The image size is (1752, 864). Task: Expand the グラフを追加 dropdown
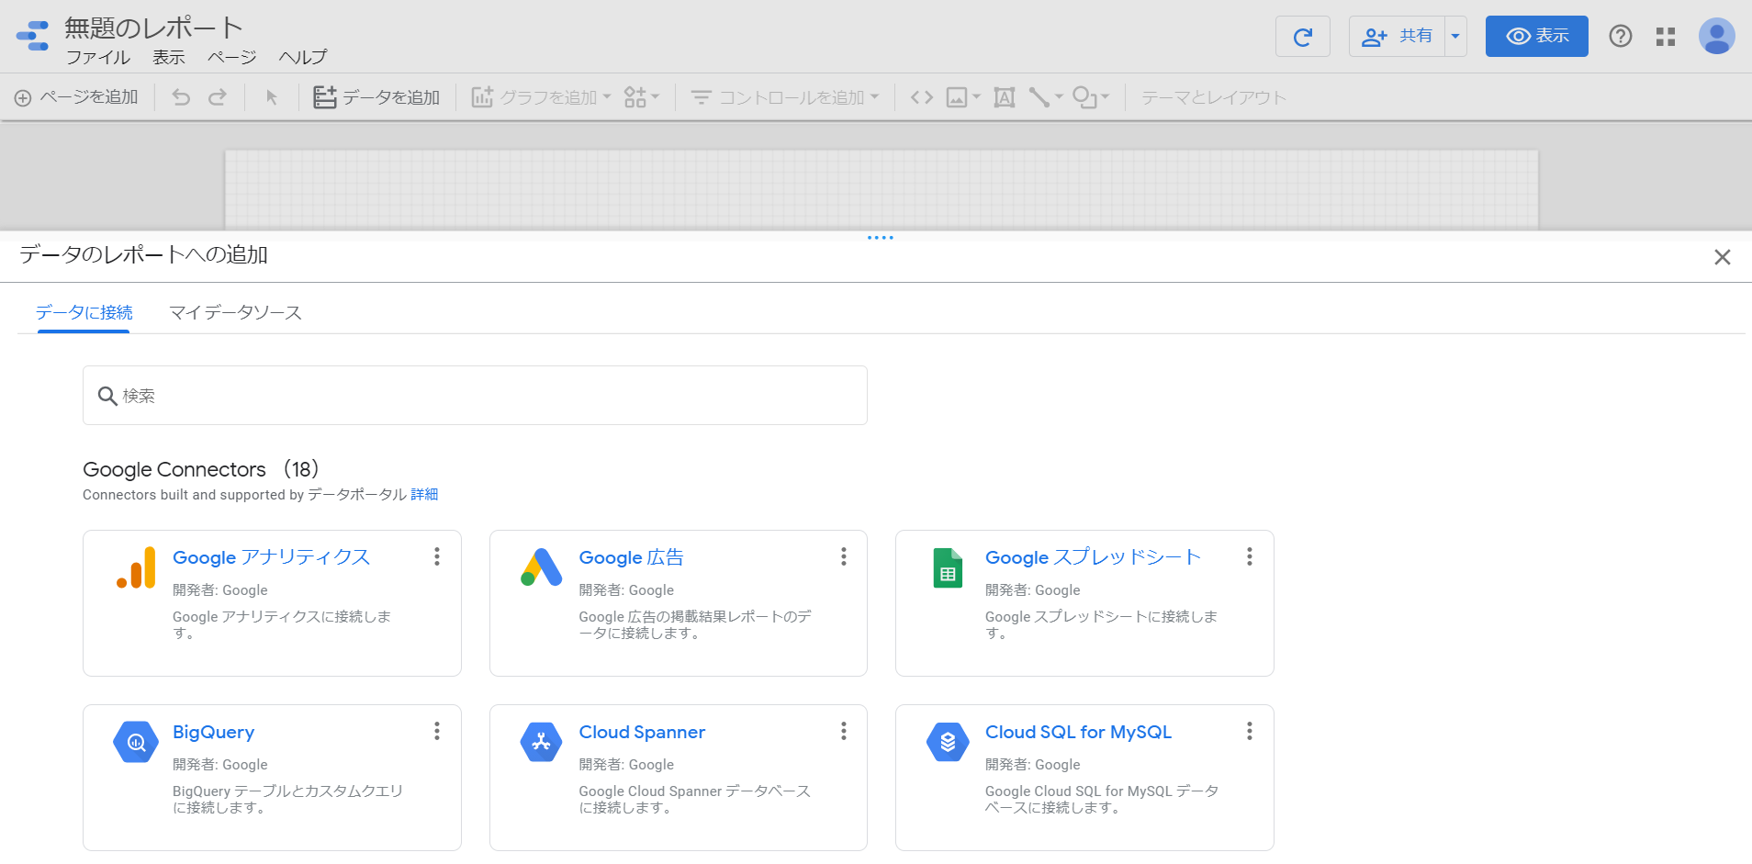pyautogui.click(x=608, y=96)
